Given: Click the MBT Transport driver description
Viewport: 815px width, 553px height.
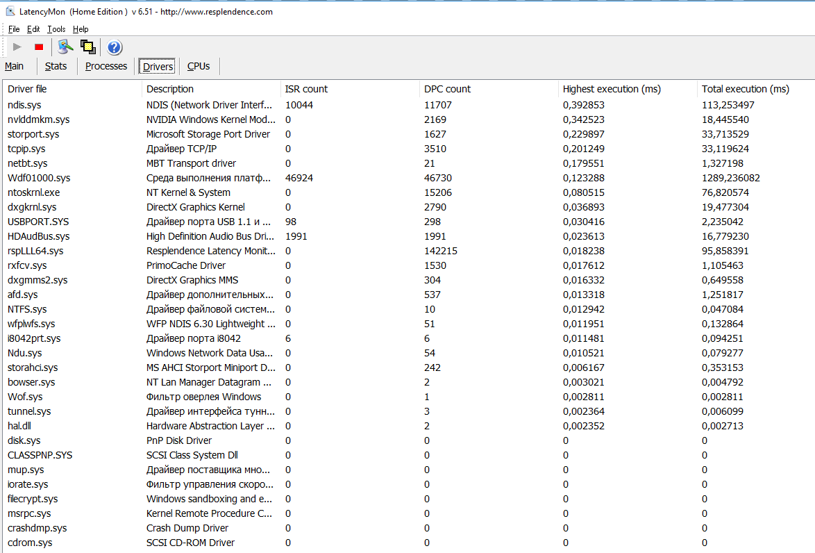Looking at the screenshot, I should point(192,163).
